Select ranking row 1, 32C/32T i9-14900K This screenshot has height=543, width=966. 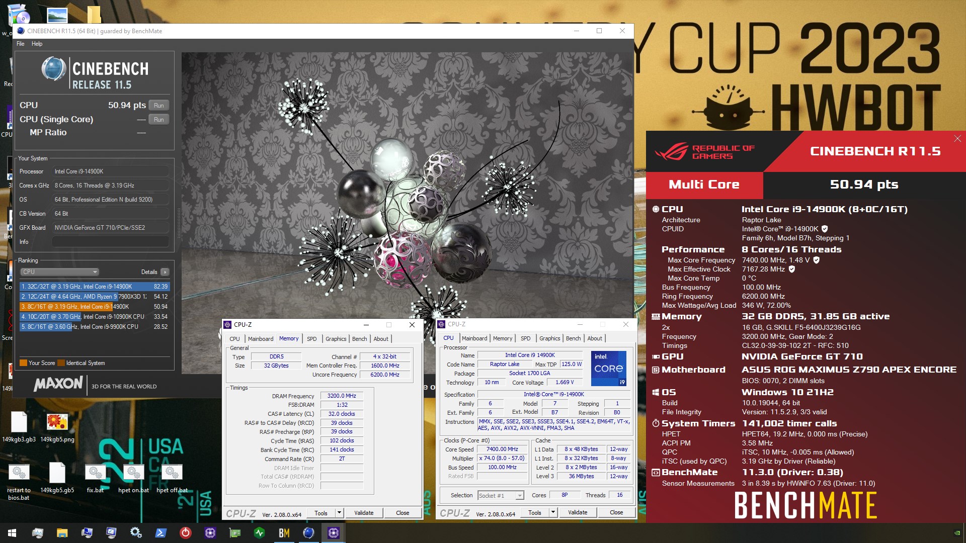point(95,287)
